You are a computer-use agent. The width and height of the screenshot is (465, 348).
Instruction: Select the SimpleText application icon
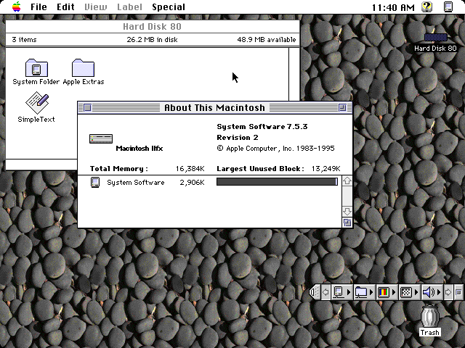coord(37,103)
